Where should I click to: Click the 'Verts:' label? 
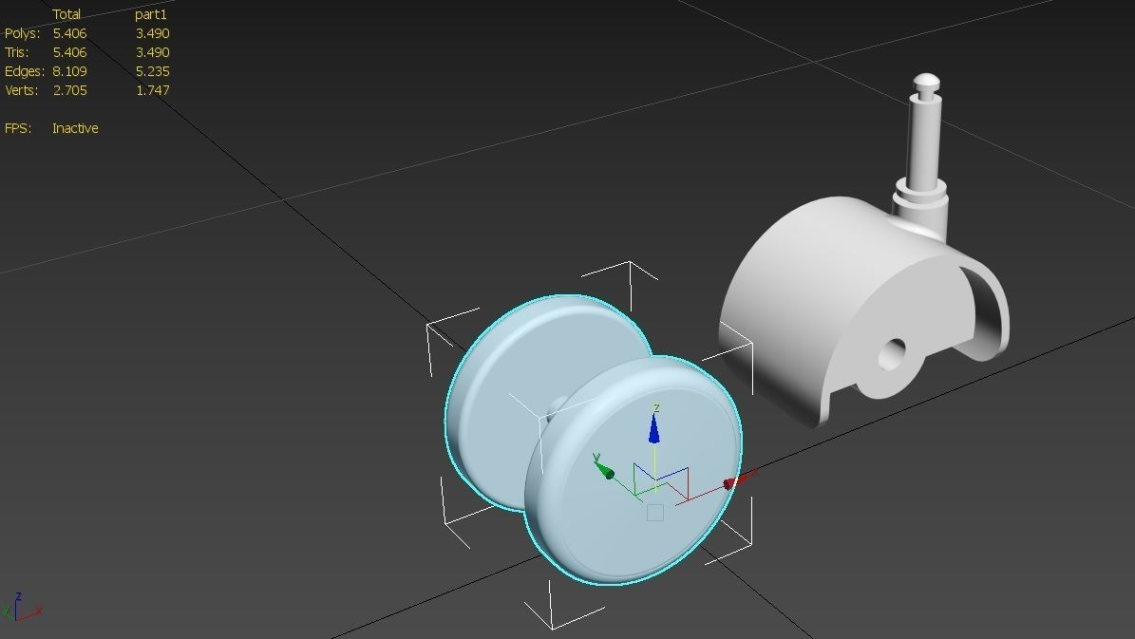pyautogui.click(x=21, y=90)
